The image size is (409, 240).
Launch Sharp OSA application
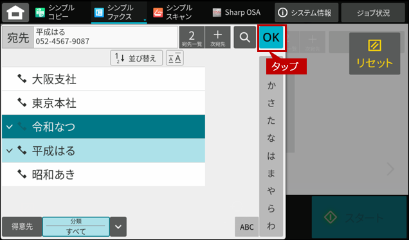237,12
